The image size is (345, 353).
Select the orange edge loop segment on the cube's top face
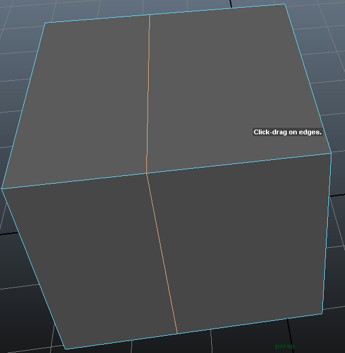click(148, 94)
